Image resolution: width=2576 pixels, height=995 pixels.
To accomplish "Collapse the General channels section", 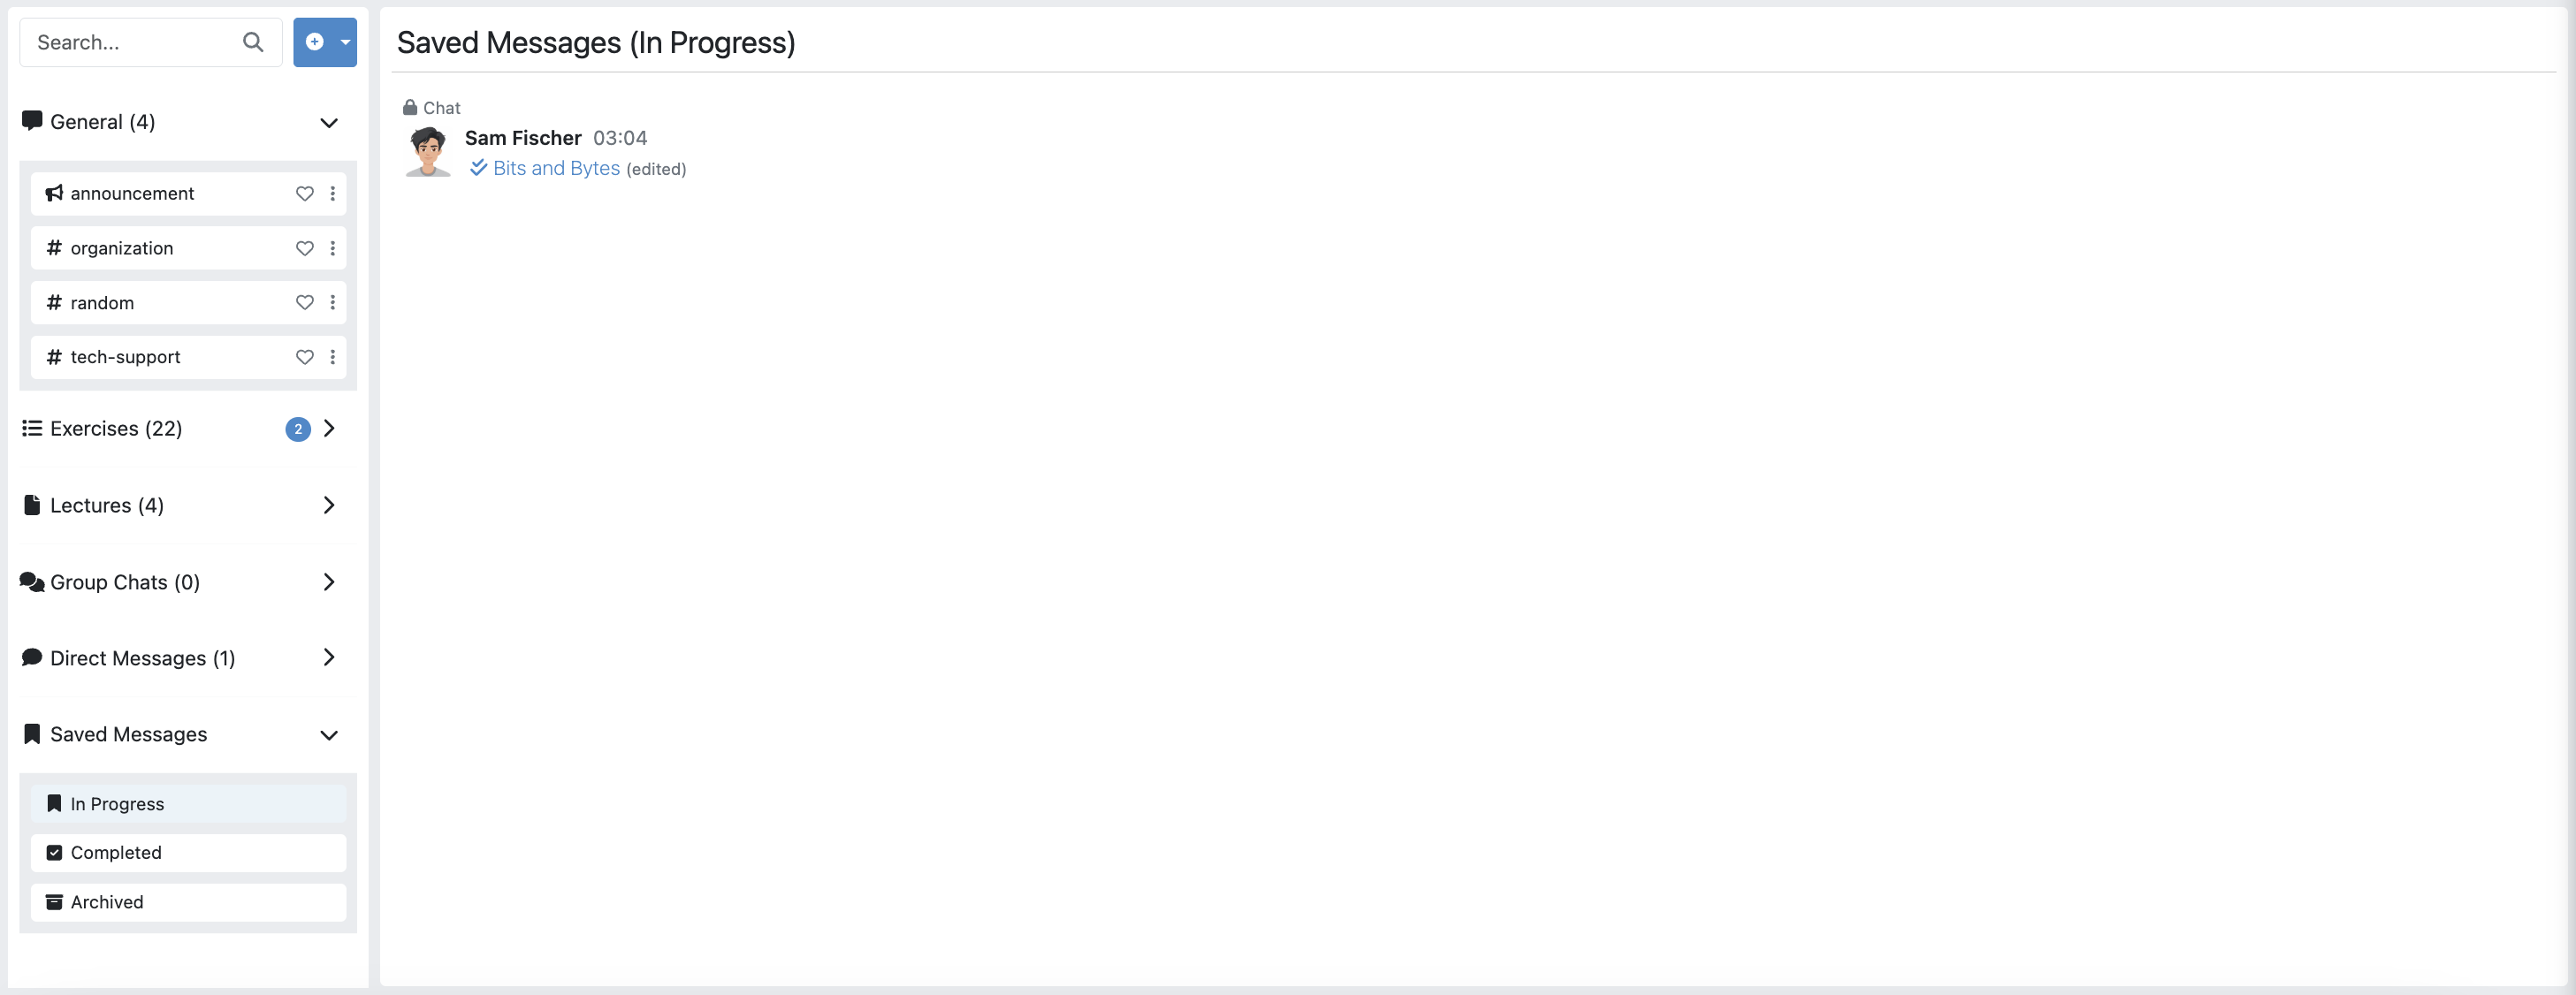I will 328,123.
